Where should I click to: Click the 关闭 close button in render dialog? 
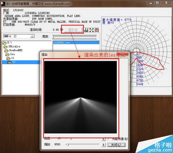116,145
